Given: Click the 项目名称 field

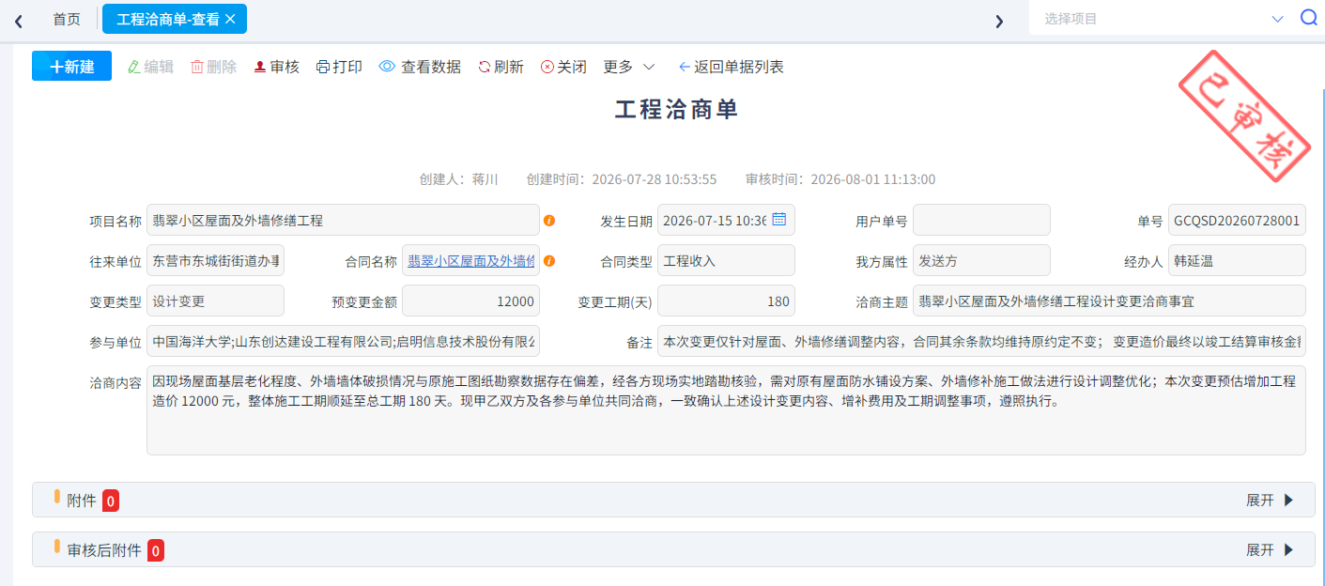Looking at the screenshot, I should [343, 221].
